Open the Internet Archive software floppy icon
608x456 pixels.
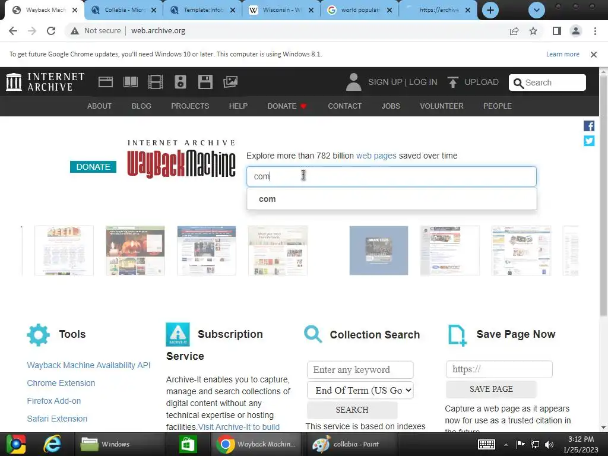[x=205, y=82]
